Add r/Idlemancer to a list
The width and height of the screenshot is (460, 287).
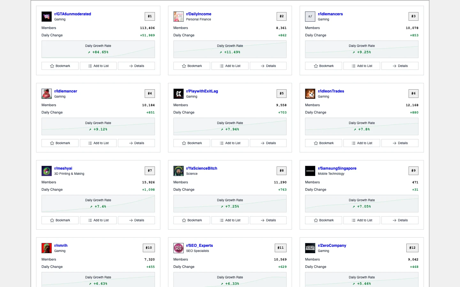98,143
